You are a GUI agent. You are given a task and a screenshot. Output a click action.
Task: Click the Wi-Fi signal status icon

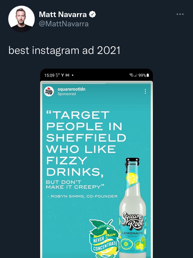click(x=131, y=75)
